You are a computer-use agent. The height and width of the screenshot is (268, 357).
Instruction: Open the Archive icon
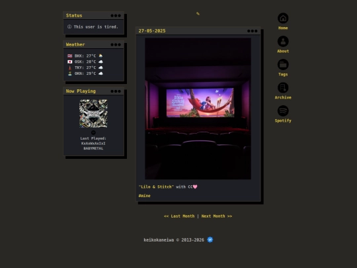(283, 87)
